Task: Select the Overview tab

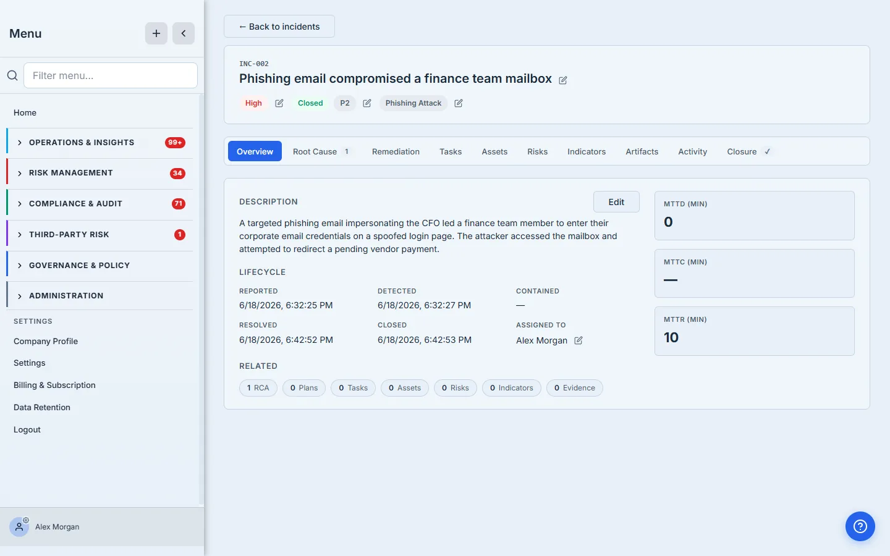Action: pos(255,151)
